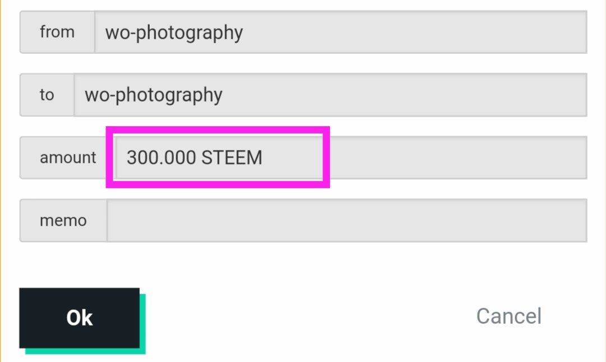Focus the memo input field
Viewport: 606px width, 362px height.
pos(347,221)
